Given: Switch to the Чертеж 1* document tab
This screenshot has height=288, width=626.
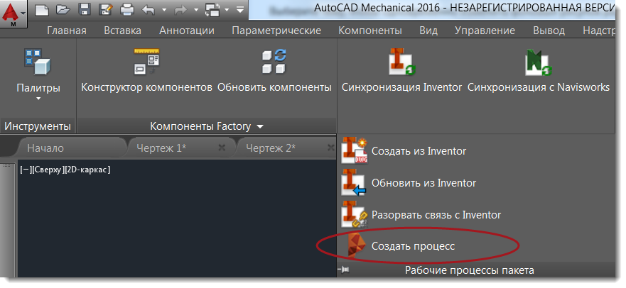Looking at the screenshot, I should coord(161,148).
